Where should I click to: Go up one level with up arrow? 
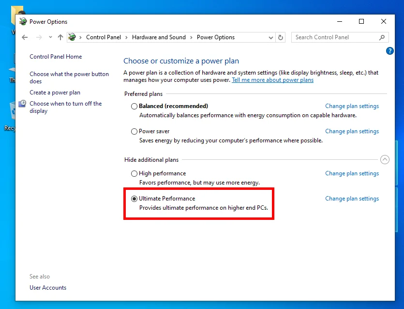60,37
